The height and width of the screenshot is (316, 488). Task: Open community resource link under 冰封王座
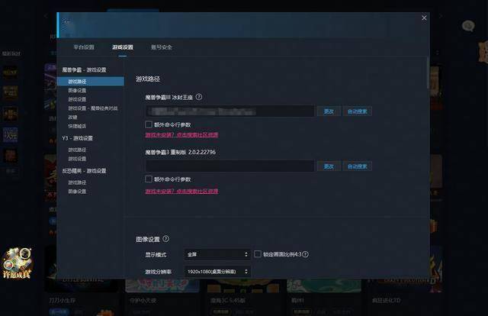pyautogui.click(x=181, y=135)
